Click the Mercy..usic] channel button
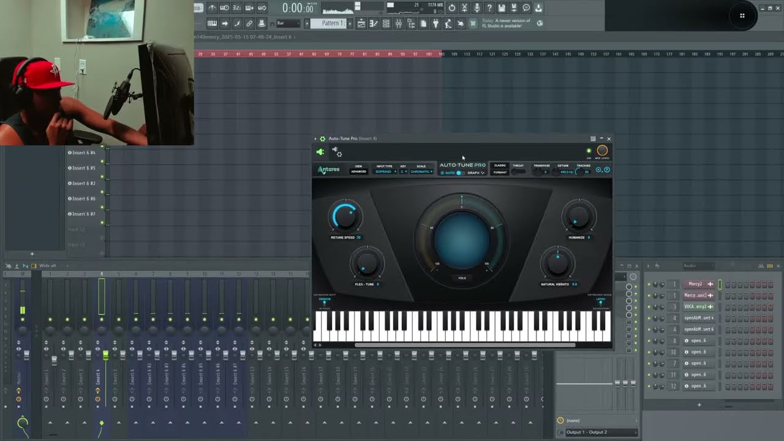 699,295
